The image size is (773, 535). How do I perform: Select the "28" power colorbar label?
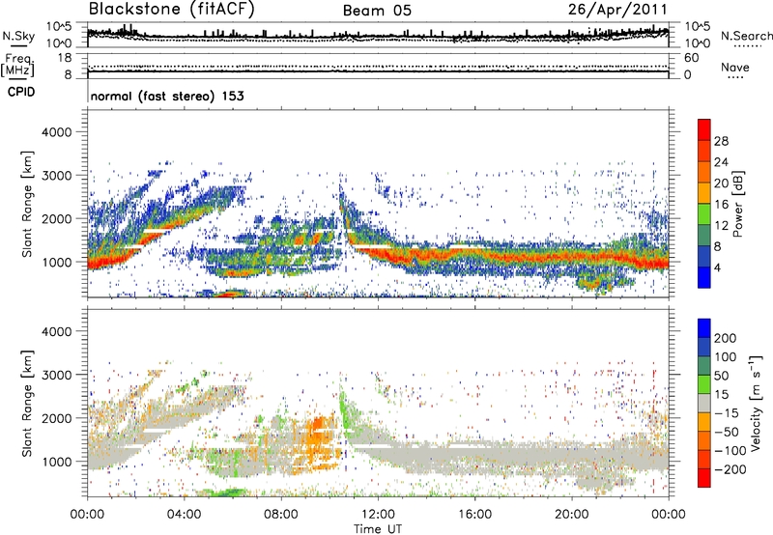721,141
